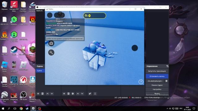Toggle Режим студии in OBS controls

click(x=157, y=85)
